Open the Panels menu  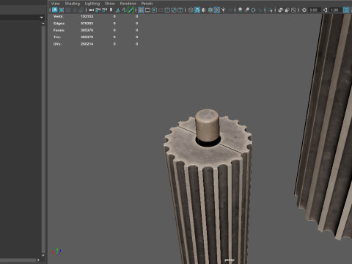tap(147, 4)
